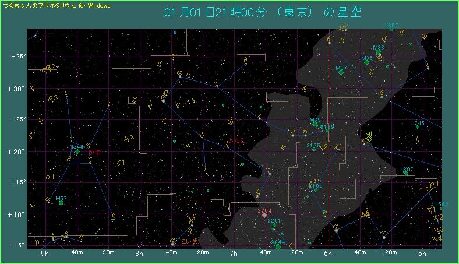Select the pink 2264 nebula marker
This screenshot has width=459, height=264.
[264, 215]
